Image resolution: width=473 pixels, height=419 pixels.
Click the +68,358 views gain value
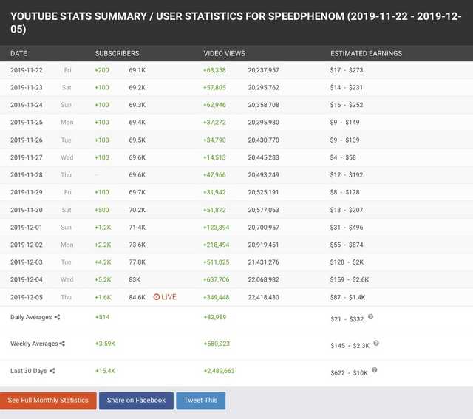tap(214, 70)
